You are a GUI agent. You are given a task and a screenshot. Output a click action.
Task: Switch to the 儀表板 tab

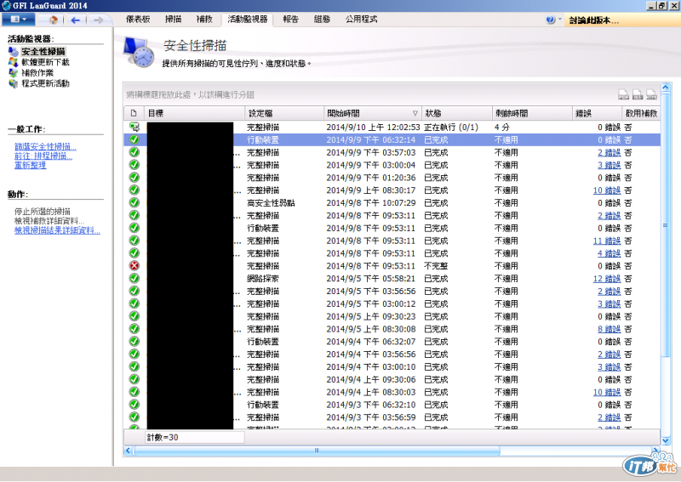(138, 19)
